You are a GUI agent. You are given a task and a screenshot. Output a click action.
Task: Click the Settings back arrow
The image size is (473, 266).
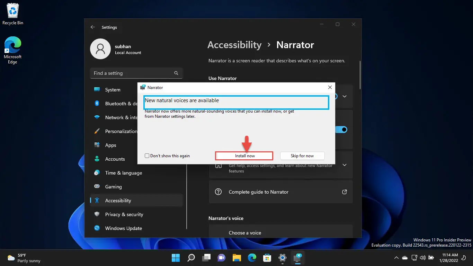tap(92, 27)
